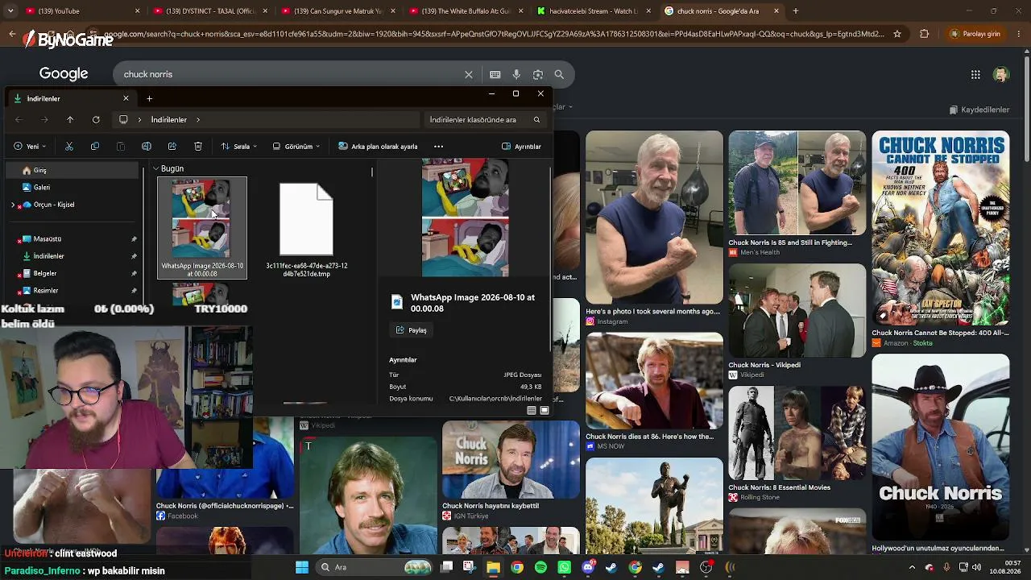
Task: Bookmark this page with the star icon
Action: point(897,34)
